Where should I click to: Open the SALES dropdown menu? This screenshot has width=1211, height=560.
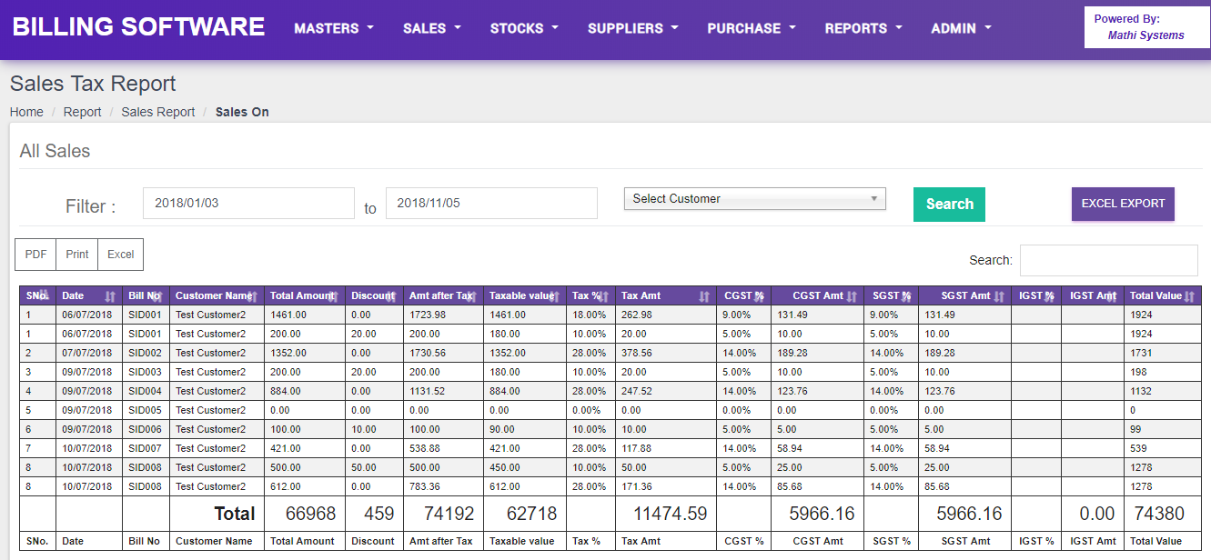(431, 28)
